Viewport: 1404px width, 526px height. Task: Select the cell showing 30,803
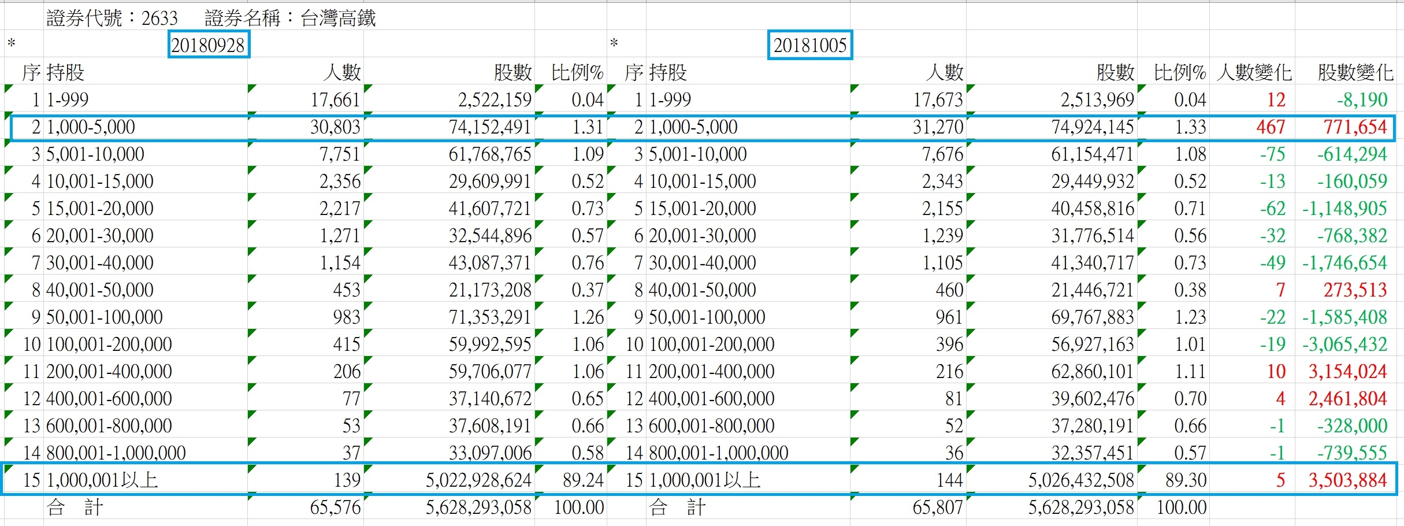click(335, 127)
